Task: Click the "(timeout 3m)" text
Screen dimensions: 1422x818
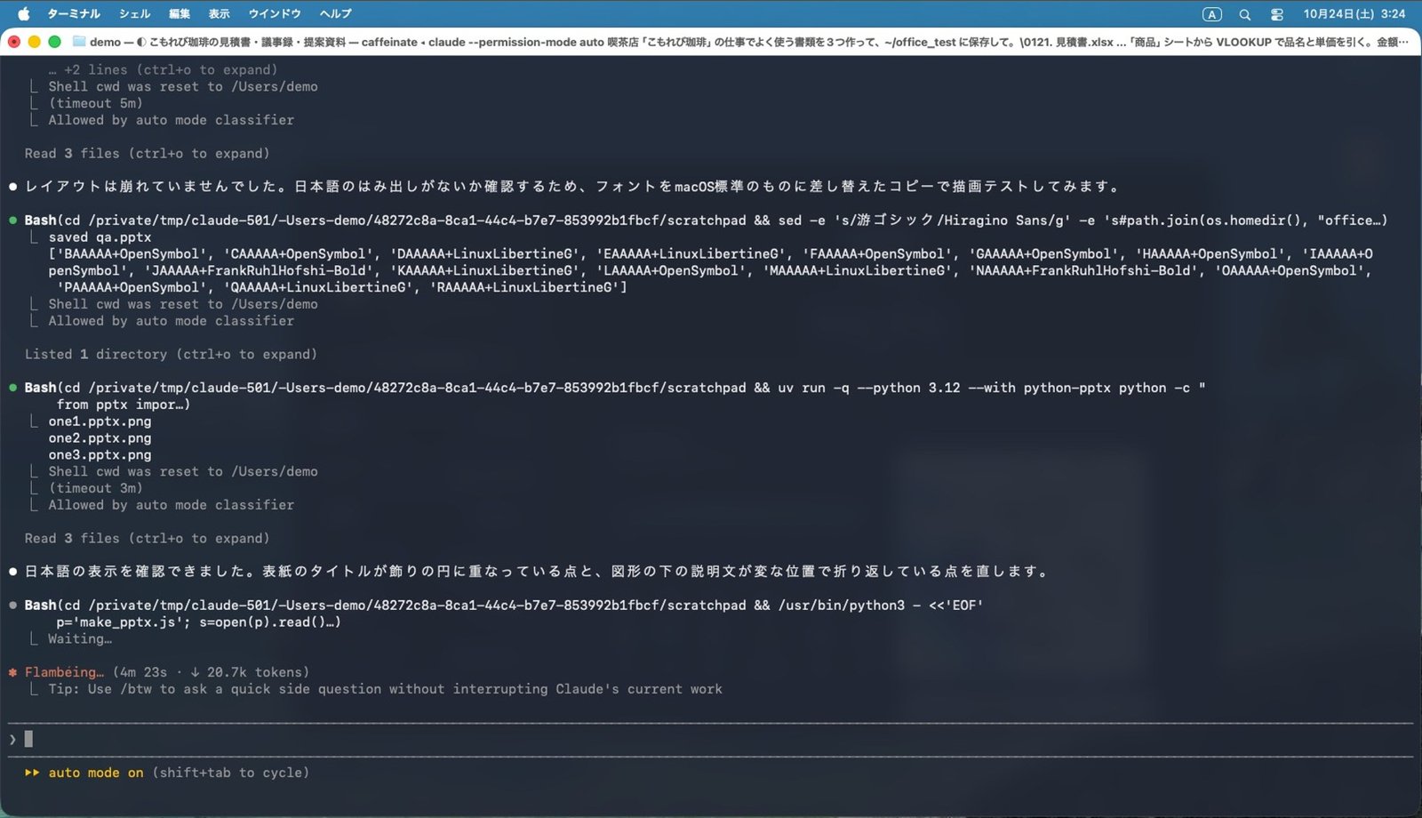Action: click(95, 488)
